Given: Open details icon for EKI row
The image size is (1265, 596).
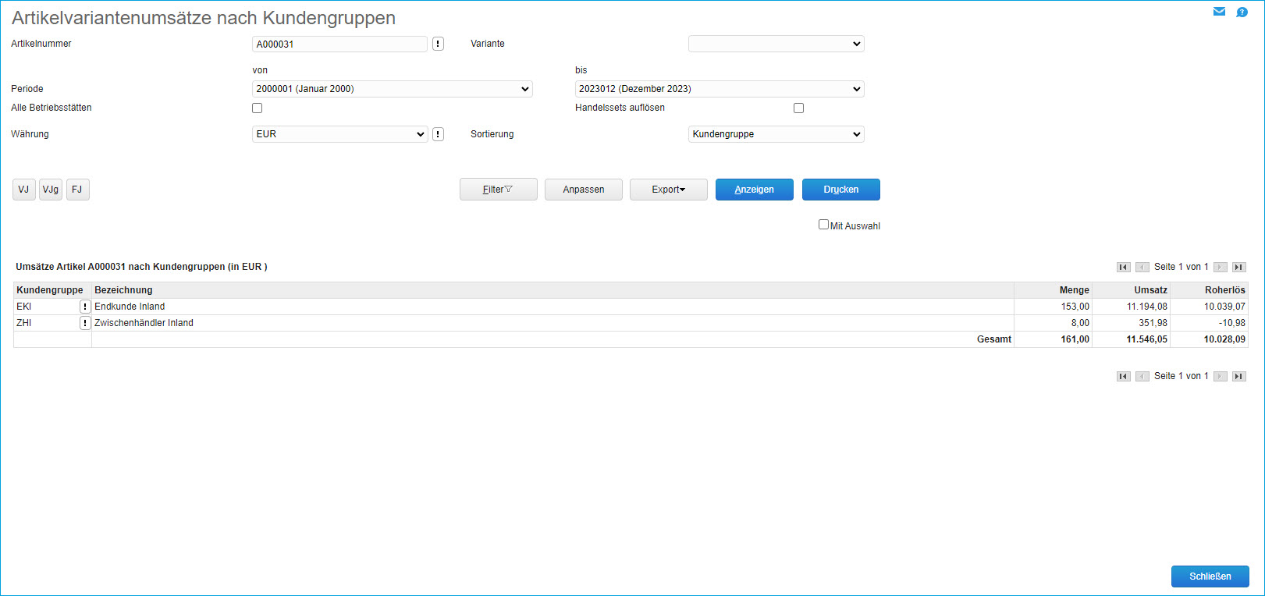Looking at the screenshot, I should tap(85, 307).
